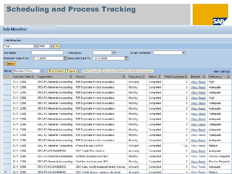The width and height of the screenshot is (232, 174).
Task: View Result for O2C Auto. credit seasonal factor
Action: click(198, 167)
